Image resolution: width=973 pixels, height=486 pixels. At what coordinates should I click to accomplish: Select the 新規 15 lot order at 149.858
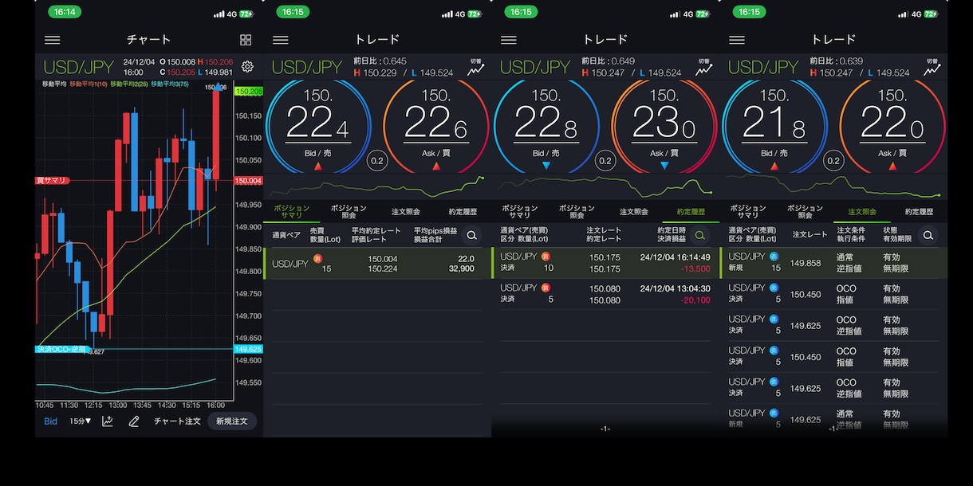pos(833,263)
